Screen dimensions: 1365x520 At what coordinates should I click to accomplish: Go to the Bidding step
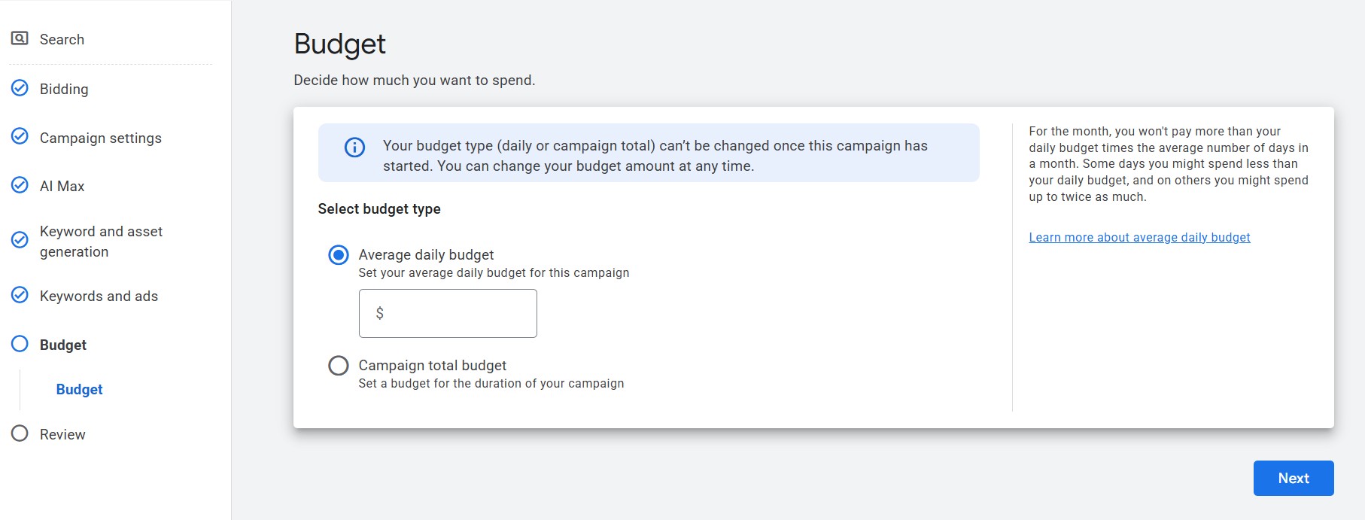click(x=64, y=89)
